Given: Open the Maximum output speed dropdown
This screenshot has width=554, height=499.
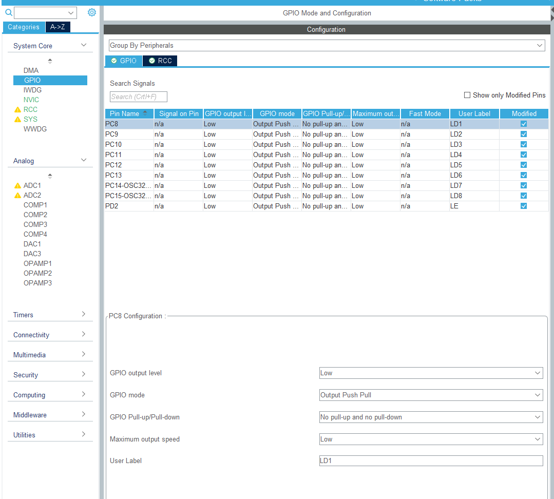Looking at the screenshot, I should (431, 439).
